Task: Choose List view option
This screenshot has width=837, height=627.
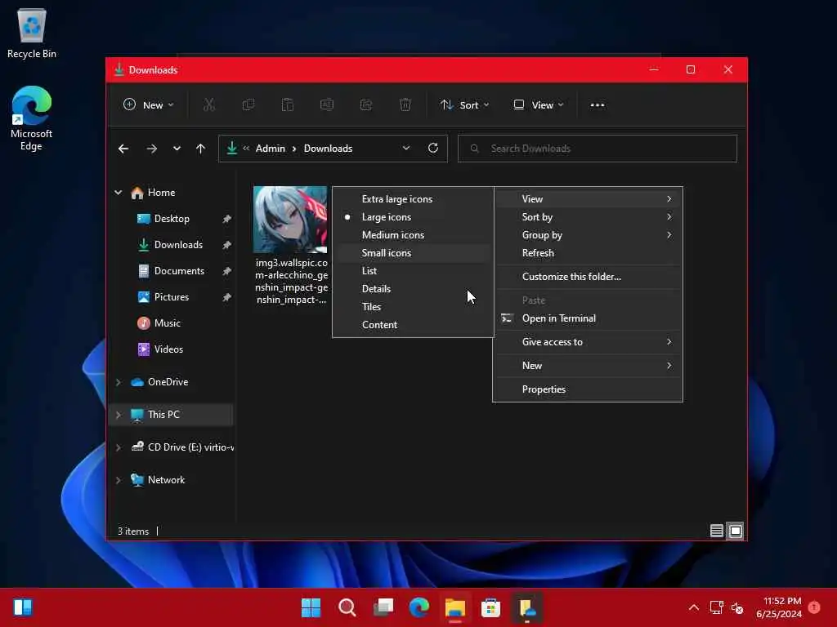Action: tap(413, 271)
